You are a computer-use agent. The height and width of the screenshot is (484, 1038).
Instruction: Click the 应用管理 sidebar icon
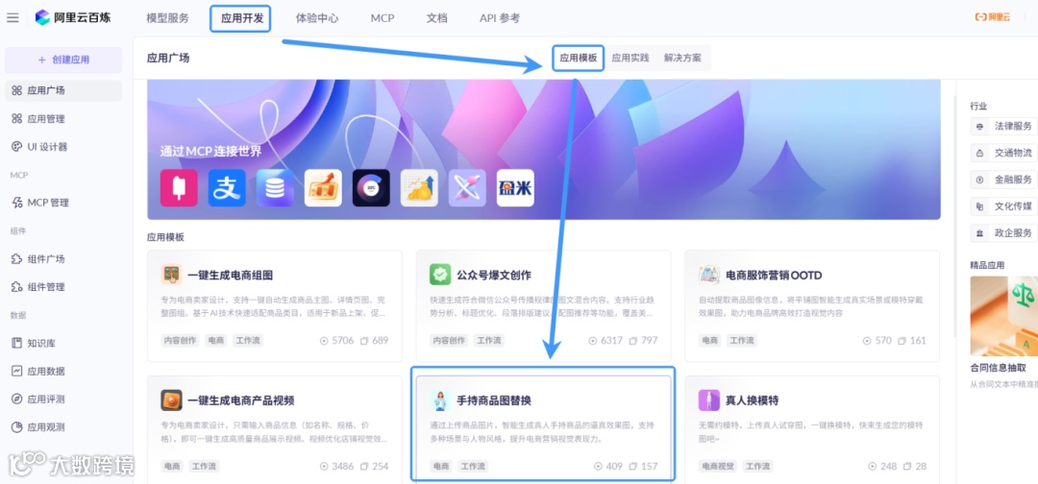click(17, 119)
